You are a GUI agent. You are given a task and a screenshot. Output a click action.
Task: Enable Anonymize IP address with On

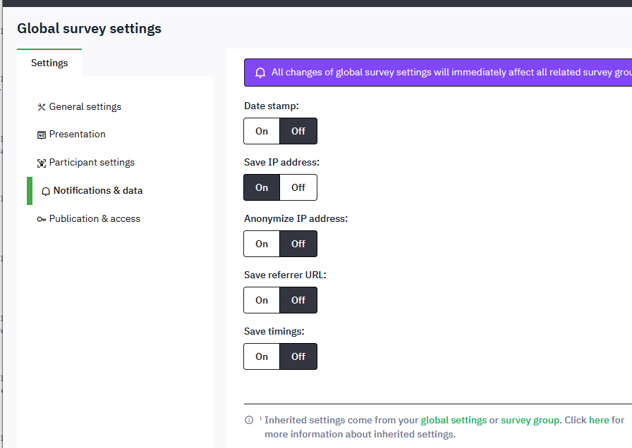point(262,244)
